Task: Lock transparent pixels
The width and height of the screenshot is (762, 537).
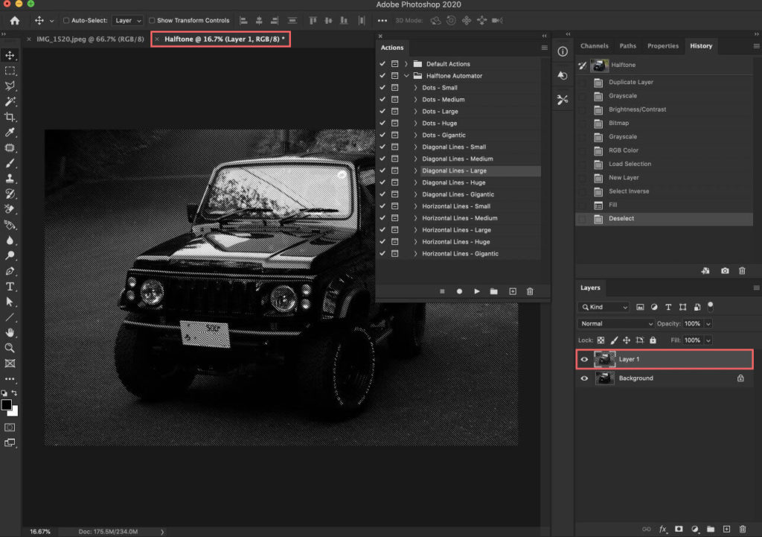Action: 601,340
